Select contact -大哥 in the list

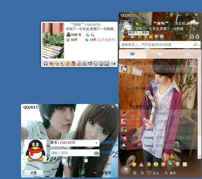(x=158, y=130)
